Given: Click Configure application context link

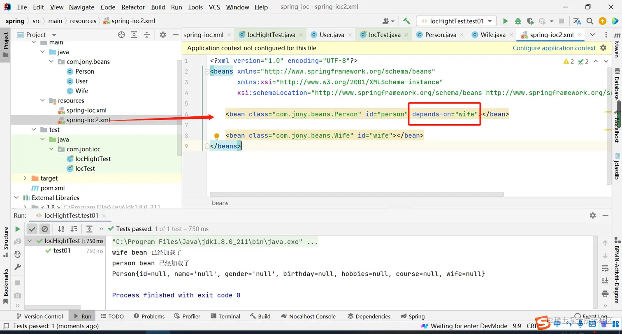Looking at the screenshot, I should (x=554, y=48).
